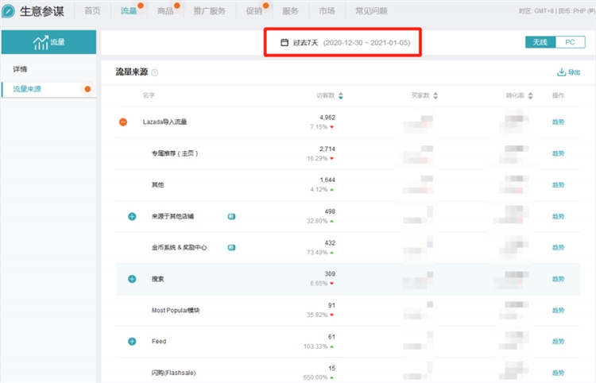This screenshot has height=383, width=596.
Task: Open the 流量 top menu tab
Action: (129, 10)
